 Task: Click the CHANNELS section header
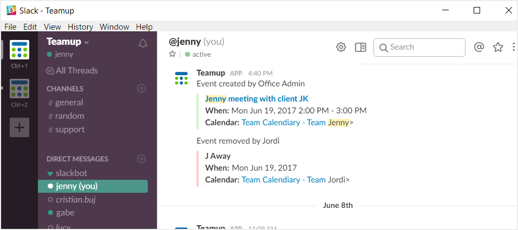tap(65, 89)
